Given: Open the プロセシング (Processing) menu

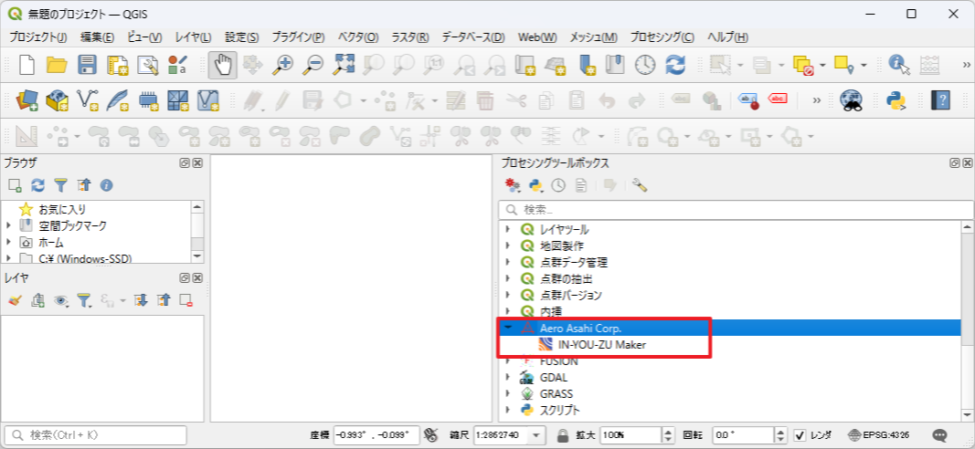Looking at the screenshot, I should coord(662,37).
